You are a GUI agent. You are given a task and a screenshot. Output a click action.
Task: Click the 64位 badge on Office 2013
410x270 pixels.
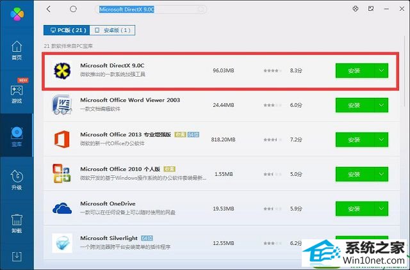pyautogui.click(x=193, y=134)
